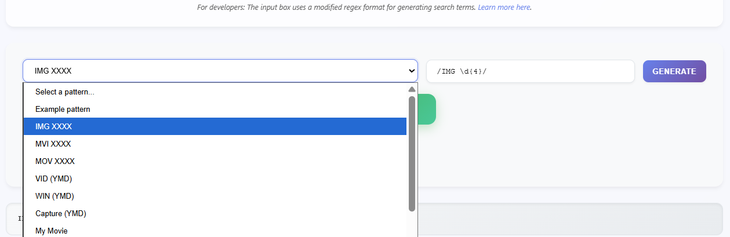Open the "Learn more here" link
730x237 pixels.
[x=504, y=8]
